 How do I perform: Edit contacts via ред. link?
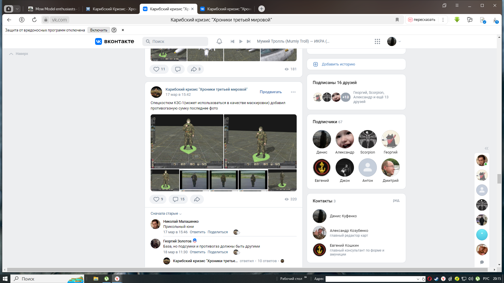point(396,201)
